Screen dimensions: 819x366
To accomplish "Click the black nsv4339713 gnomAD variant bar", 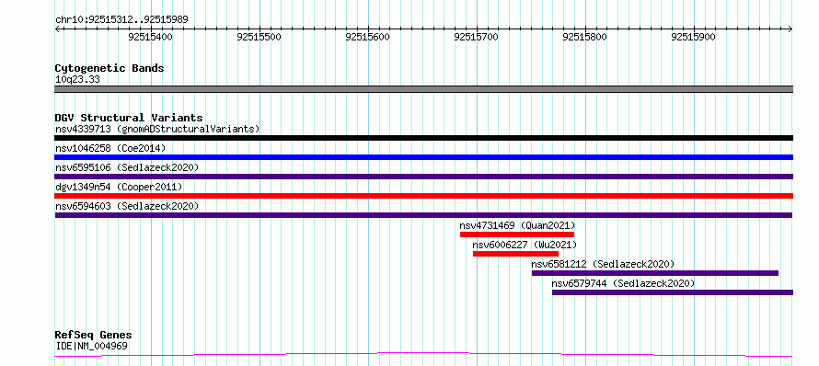I will 423,138.
